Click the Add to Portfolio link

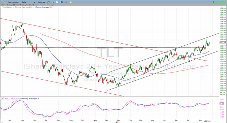(x=40, y=5)
